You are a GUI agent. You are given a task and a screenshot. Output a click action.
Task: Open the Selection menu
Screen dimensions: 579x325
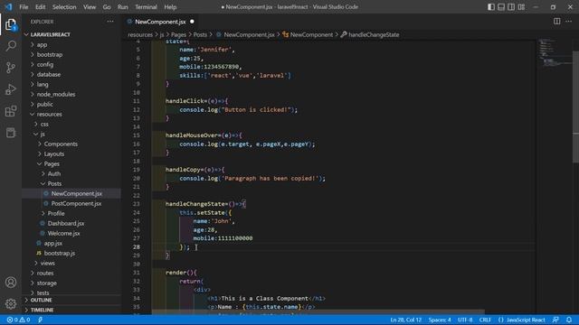(64, 6)
